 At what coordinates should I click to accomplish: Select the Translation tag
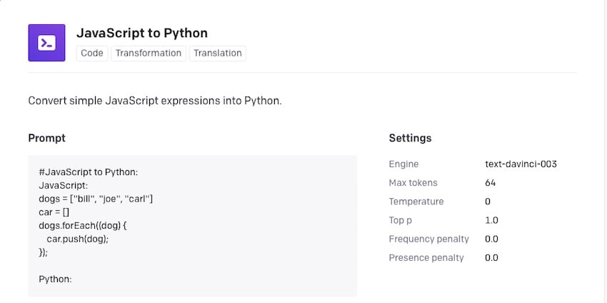tap(218, 53)
